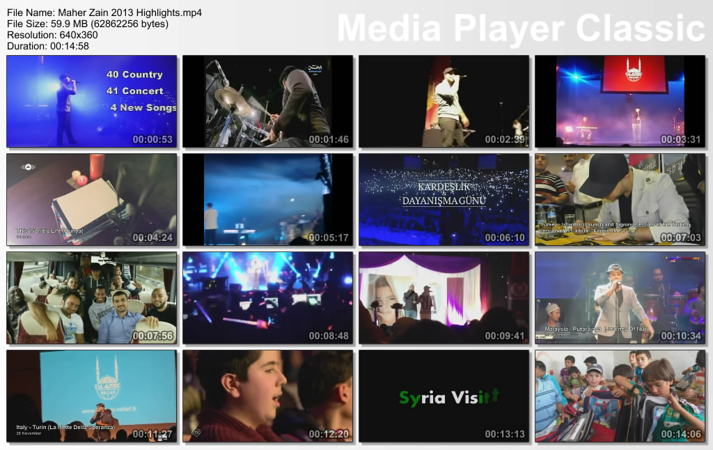Open the bus group photo thumbnail

pyautogui.click(x=92, y=297)
